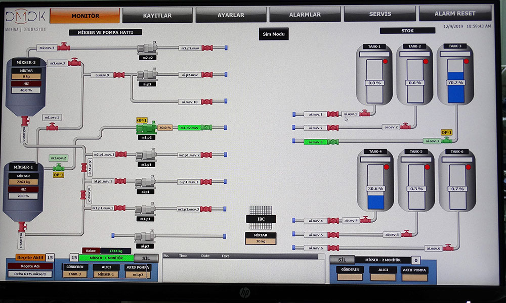Activate the Sim Modu button

(274, 34)
